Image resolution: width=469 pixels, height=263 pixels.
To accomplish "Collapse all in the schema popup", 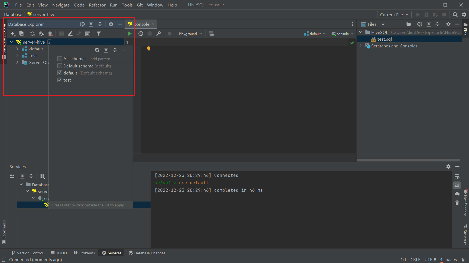I will [115, 50].
